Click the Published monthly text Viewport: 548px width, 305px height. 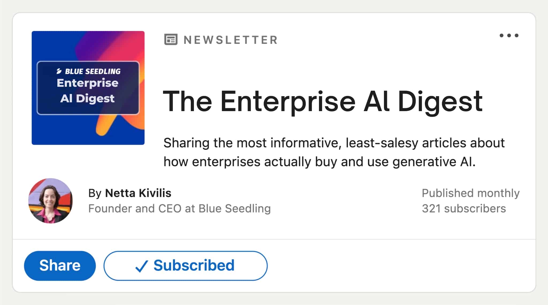coord(471,193)
